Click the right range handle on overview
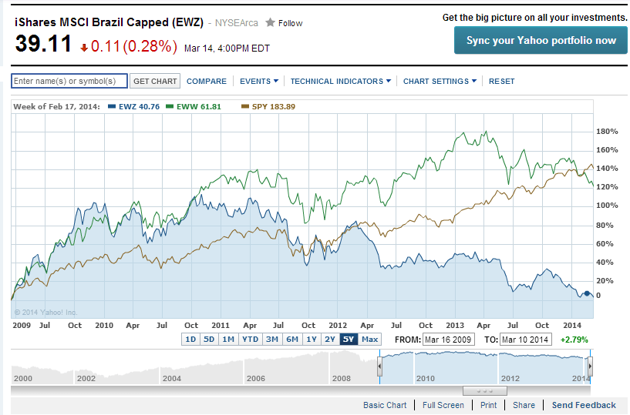Screen dimensions: 630x415 tap(590, 366)
